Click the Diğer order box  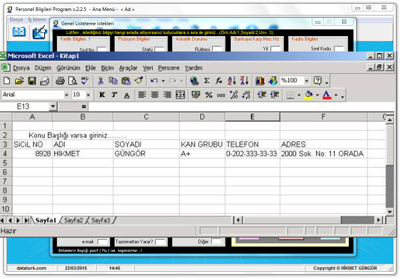point(216,241)
